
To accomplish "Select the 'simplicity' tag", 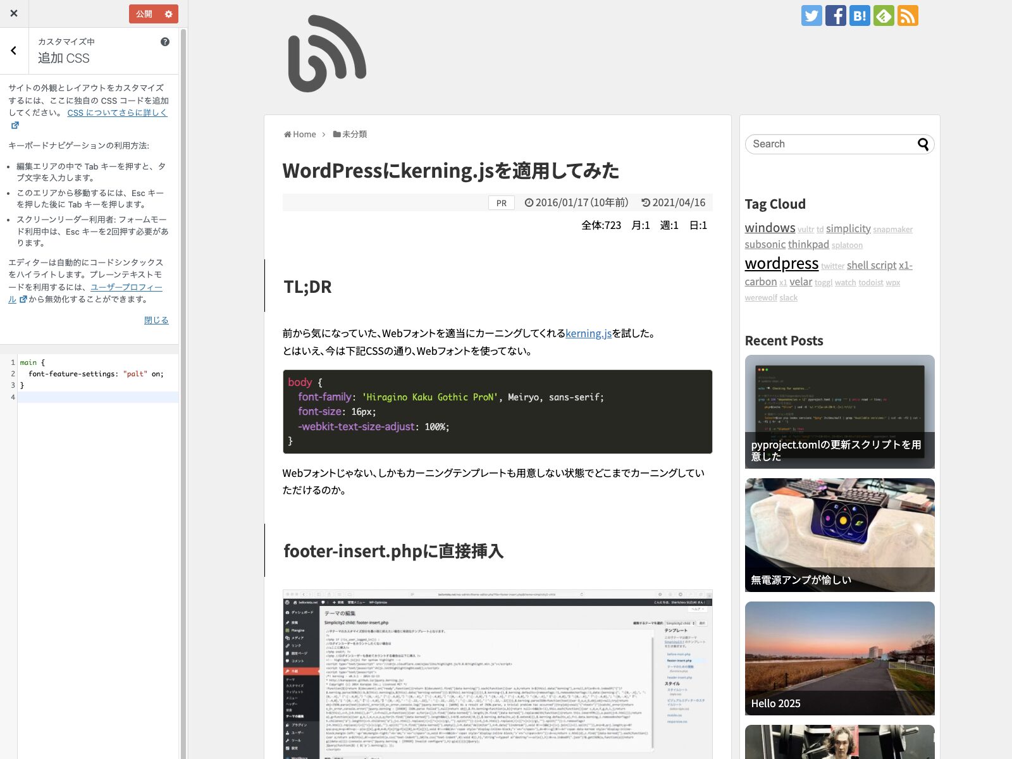I will pyautogui.click(x=848, y=228).
